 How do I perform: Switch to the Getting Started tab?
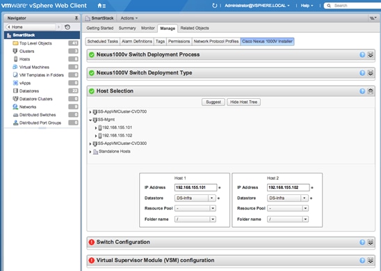(100, 29)
